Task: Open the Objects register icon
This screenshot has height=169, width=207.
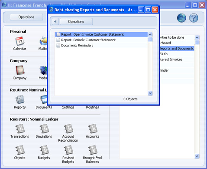Action: 20,150
